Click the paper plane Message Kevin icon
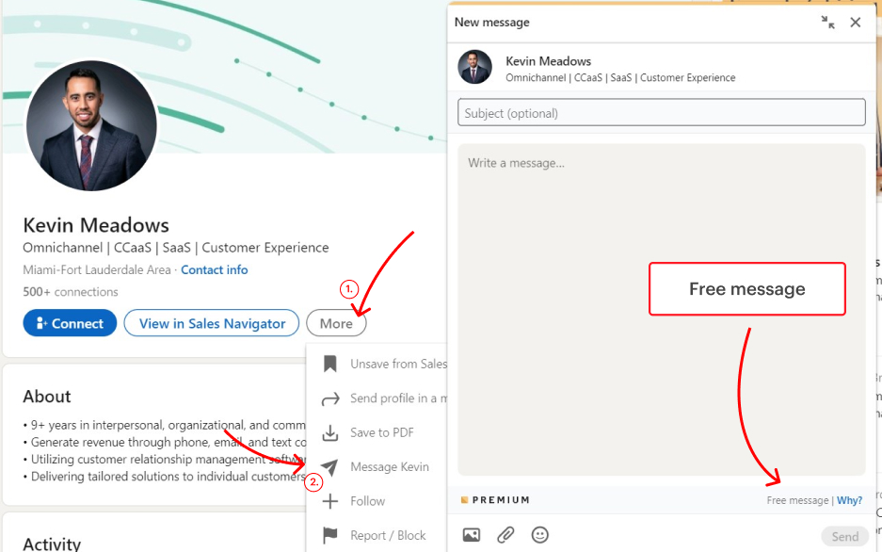882x552 pixels. pyautogui.click(x=330, y=467)
